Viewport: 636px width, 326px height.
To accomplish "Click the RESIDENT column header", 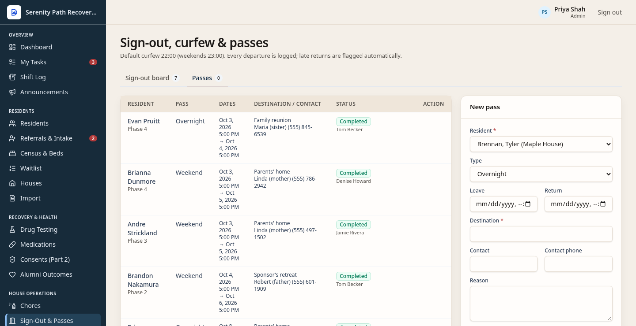I will click(x=141, y=104).
